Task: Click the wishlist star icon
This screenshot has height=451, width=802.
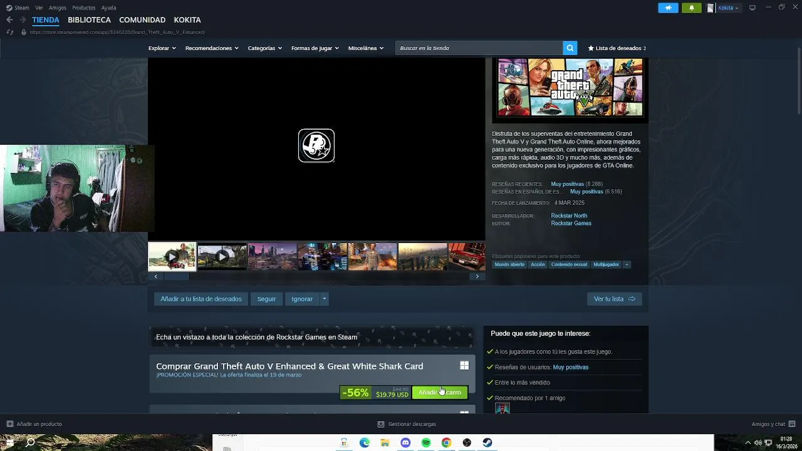Action: point(591,48)
